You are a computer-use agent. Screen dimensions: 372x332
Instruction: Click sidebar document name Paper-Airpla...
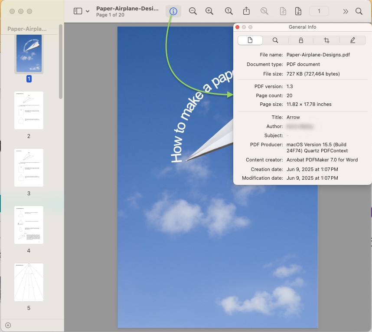(x=27, y=29)
